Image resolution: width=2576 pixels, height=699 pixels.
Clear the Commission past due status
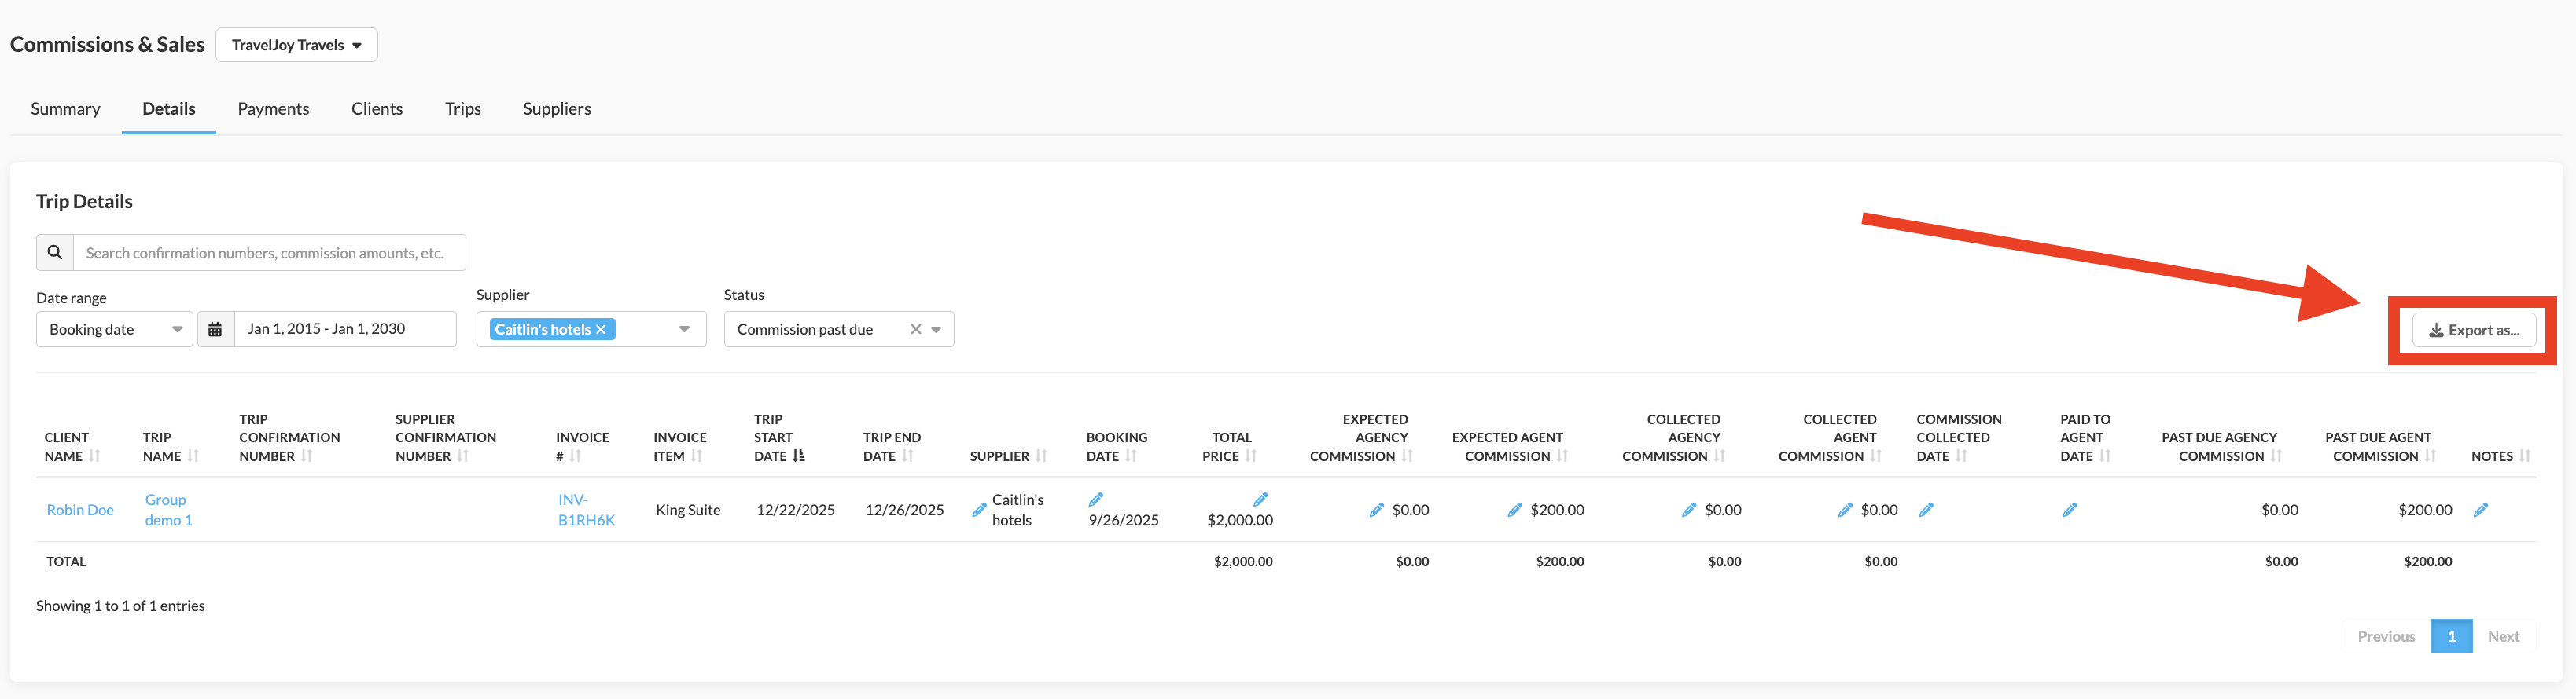tap(915, 330)
